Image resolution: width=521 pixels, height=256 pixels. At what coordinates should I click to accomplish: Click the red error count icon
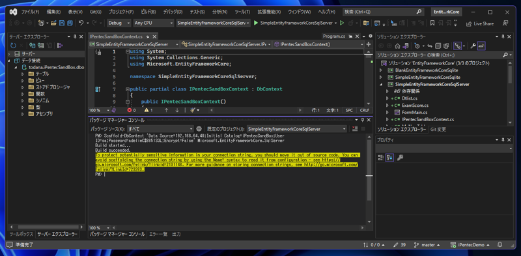[x=130, y=110]
